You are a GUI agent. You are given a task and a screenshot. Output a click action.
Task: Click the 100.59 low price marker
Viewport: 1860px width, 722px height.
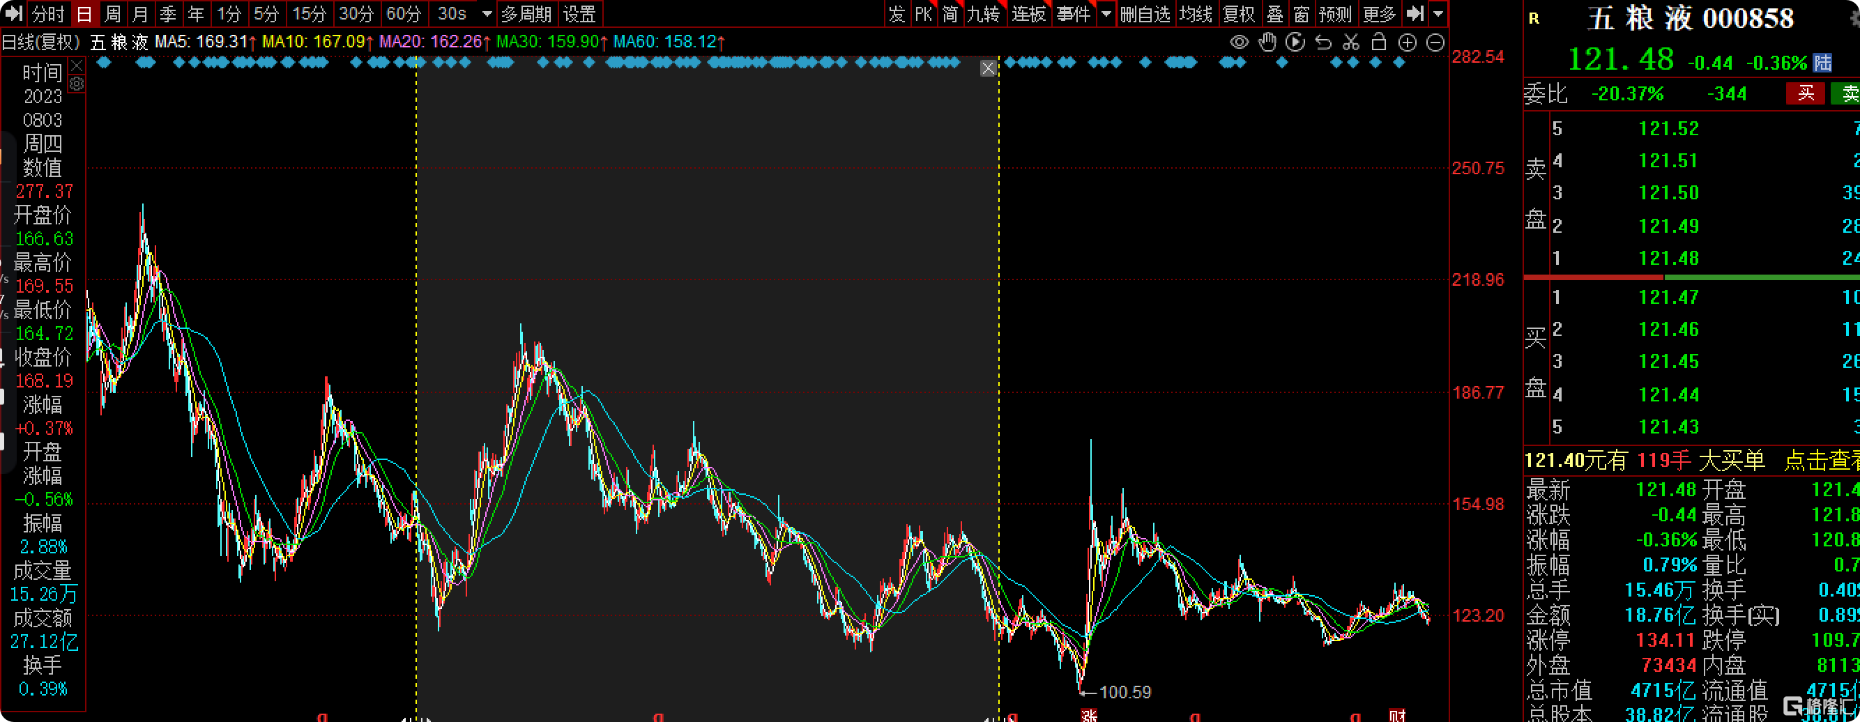[1125, 691]
